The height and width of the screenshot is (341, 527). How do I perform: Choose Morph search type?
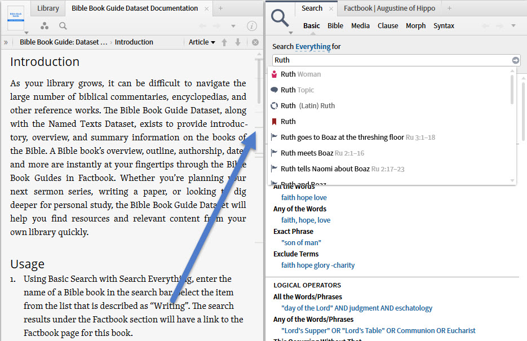(415, 25)
